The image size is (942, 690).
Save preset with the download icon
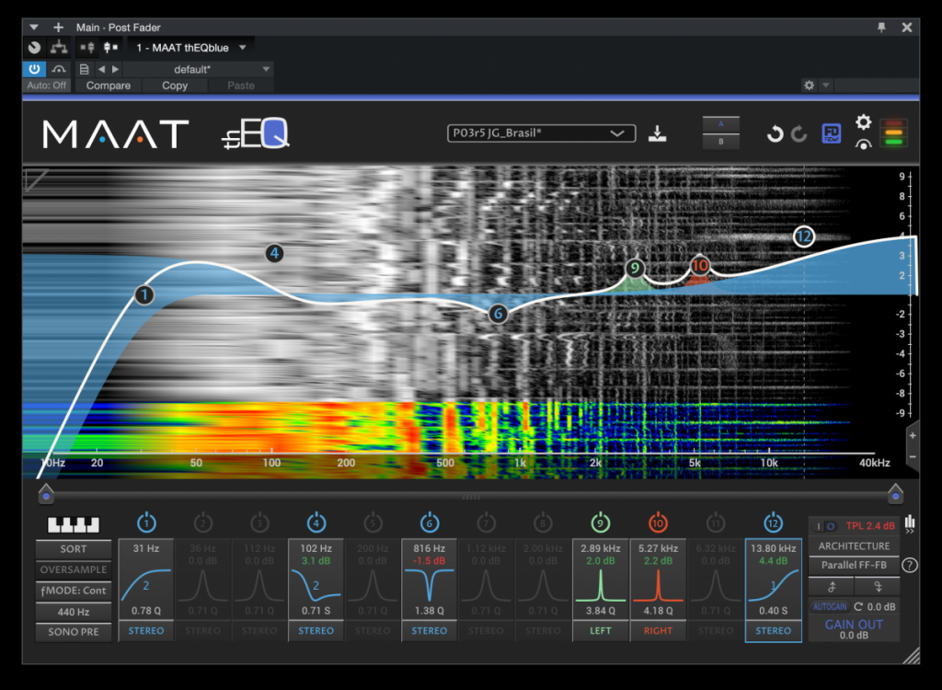[657, 133]
